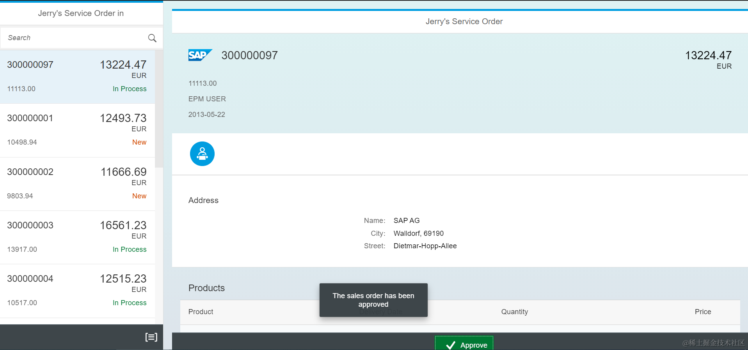
Task: Select order 300000097 in the list
Action: (77, 77)
